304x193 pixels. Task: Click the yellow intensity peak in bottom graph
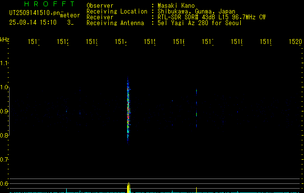[129, 188]
